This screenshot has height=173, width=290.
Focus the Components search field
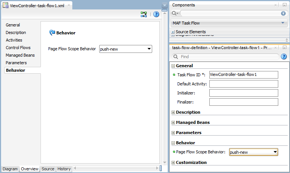(230, 13)
